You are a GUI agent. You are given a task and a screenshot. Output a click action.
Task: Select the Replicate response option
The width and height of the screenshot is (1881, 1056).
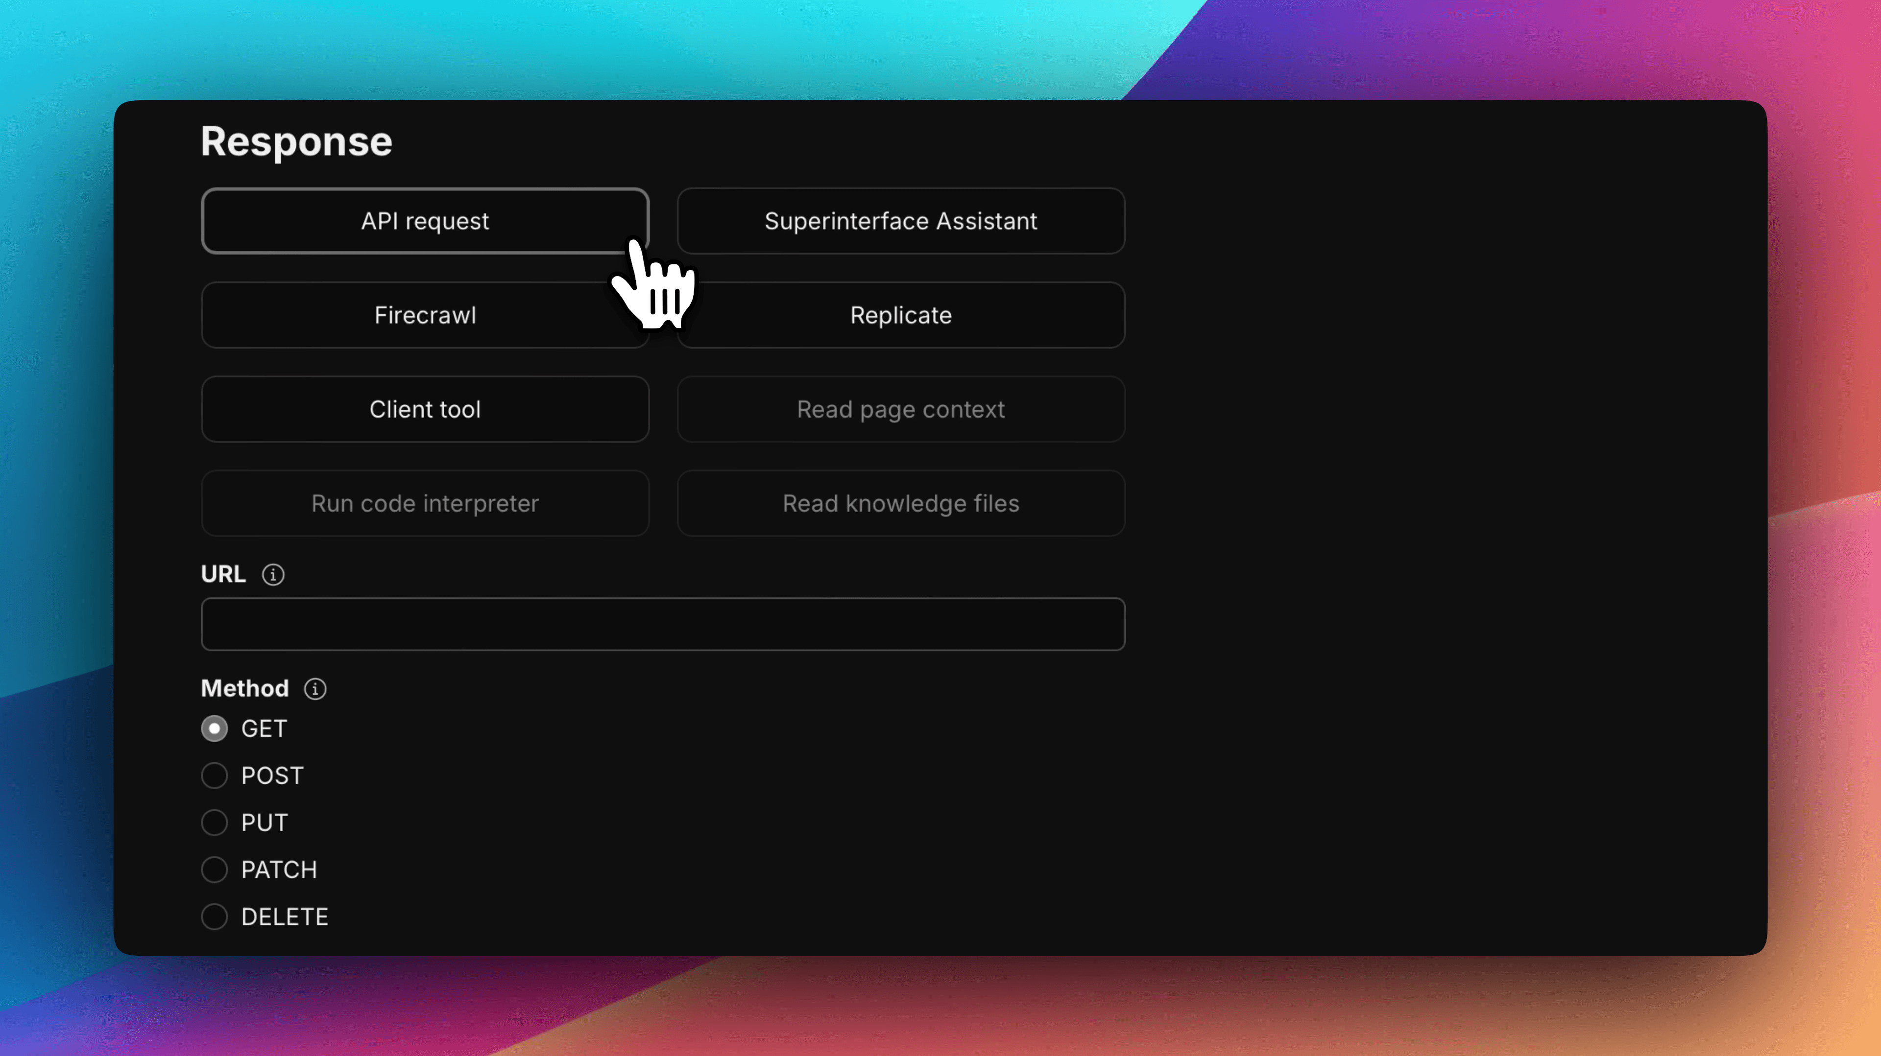click(900, 315)
